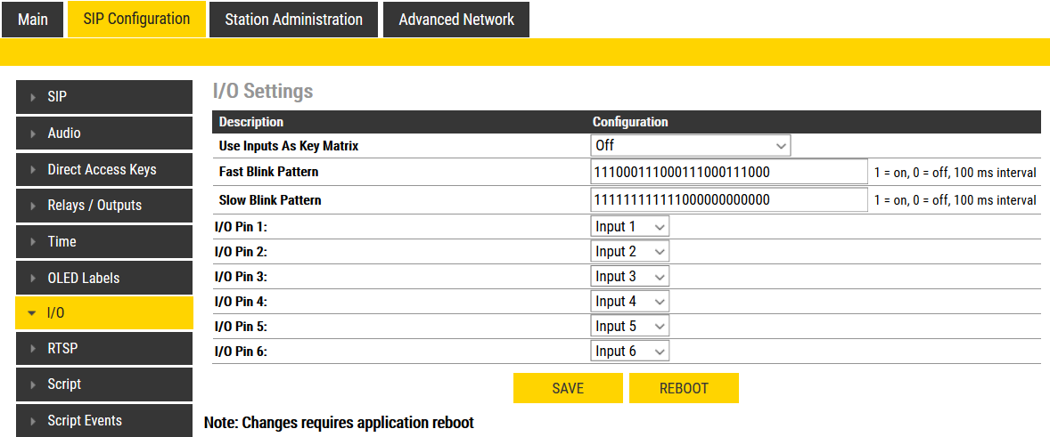The height and width of the screenshot is (437, 1050).
Task: Open Relays / Outputs settings
Action: (x=103, y=206)
